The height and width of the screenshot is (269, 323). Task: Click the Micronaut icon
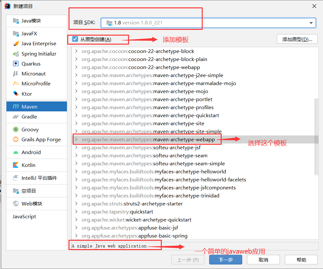click(x=16, y=74)
